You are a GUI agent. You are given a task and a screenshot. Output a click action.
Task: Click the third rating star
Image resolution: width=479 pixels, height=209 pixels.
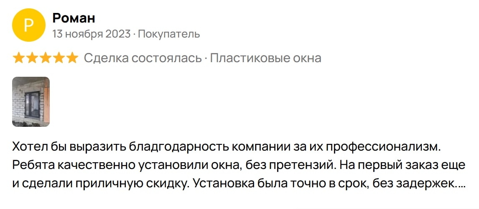45,58
